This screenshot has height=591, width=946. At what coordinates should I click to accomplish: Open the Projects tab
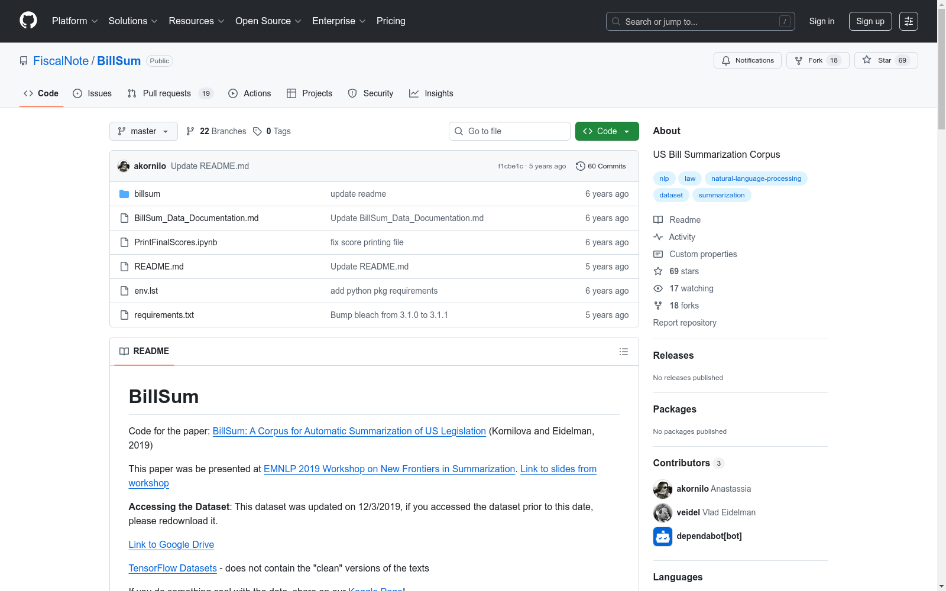click(x=309, y=93)
